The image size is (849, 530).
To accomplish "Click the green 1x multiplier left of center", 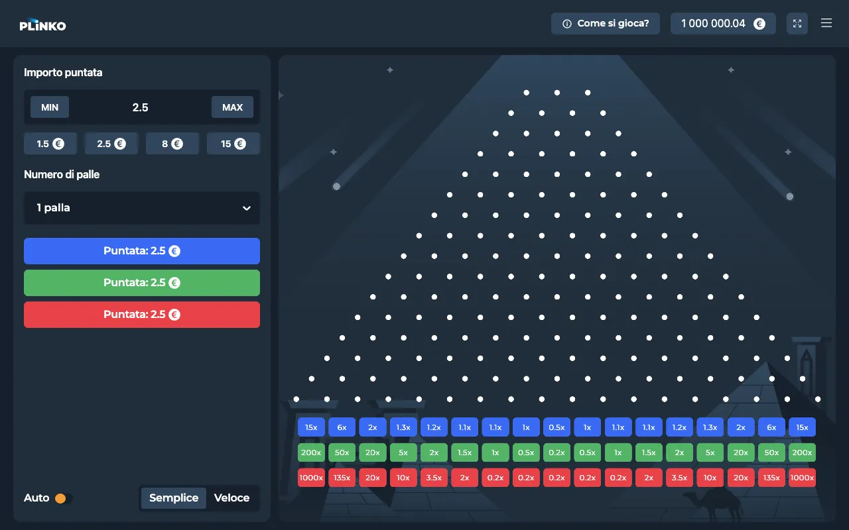I will point(495,452).
